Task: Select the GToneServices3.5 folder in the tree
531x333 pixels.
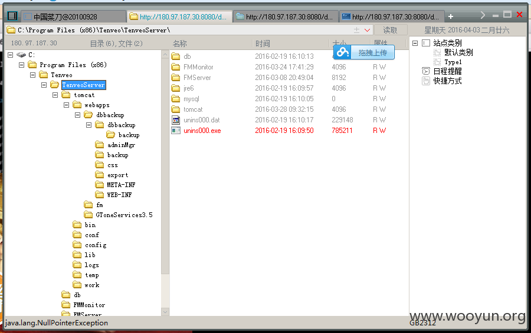Action: 124,215
